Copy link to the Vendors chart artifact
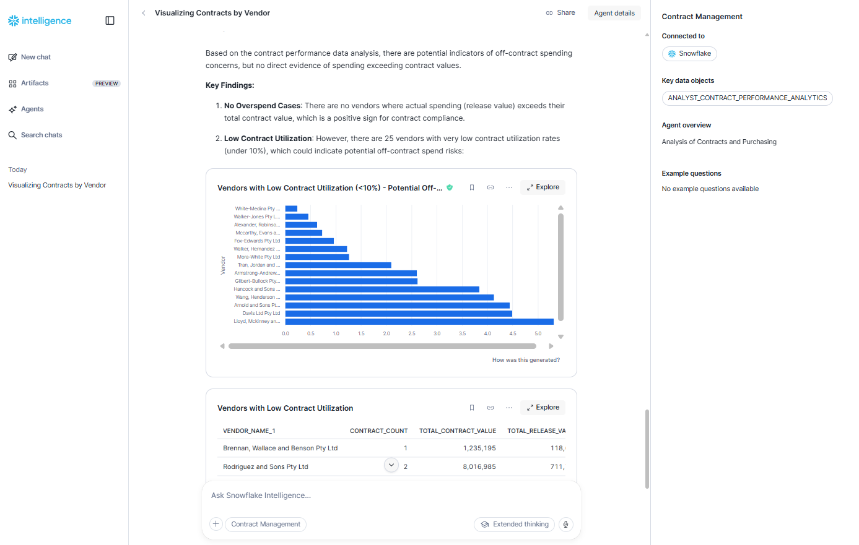The height and width of the screenshot is (545, 859). pos(490,187)
